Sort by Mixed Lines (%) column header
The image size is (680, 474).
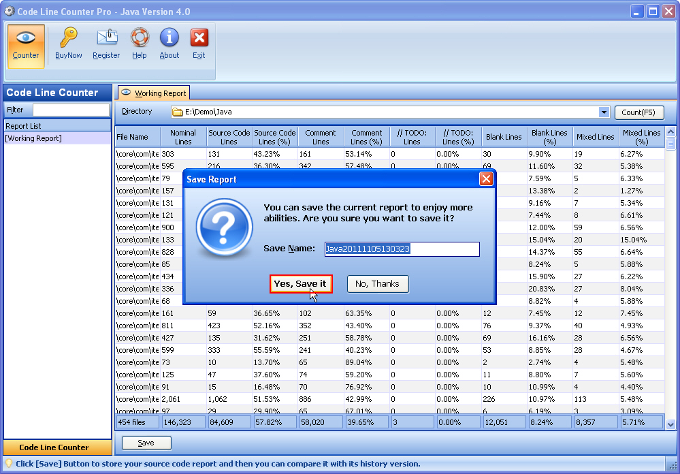641,137
